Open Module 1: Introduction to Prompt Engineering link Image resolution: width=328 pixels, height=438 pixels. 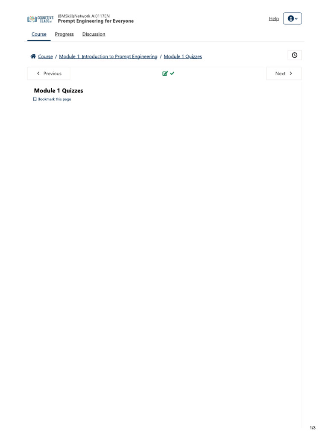108,56
